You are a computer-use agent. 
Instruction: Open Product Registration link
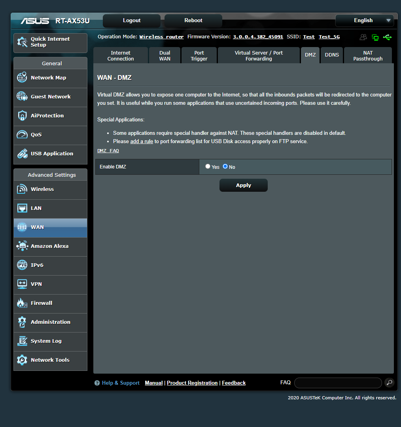pos(192,383)
